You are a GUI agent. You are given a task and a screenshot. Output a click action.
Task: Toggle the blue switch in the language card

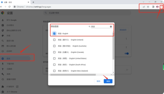[x=127, y=54]
